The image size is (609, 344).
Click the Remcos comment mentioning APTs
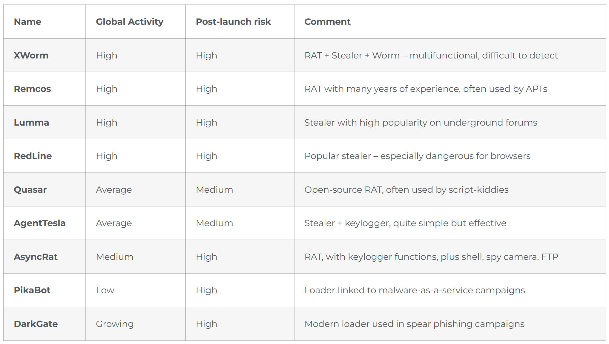coord(426,89)
